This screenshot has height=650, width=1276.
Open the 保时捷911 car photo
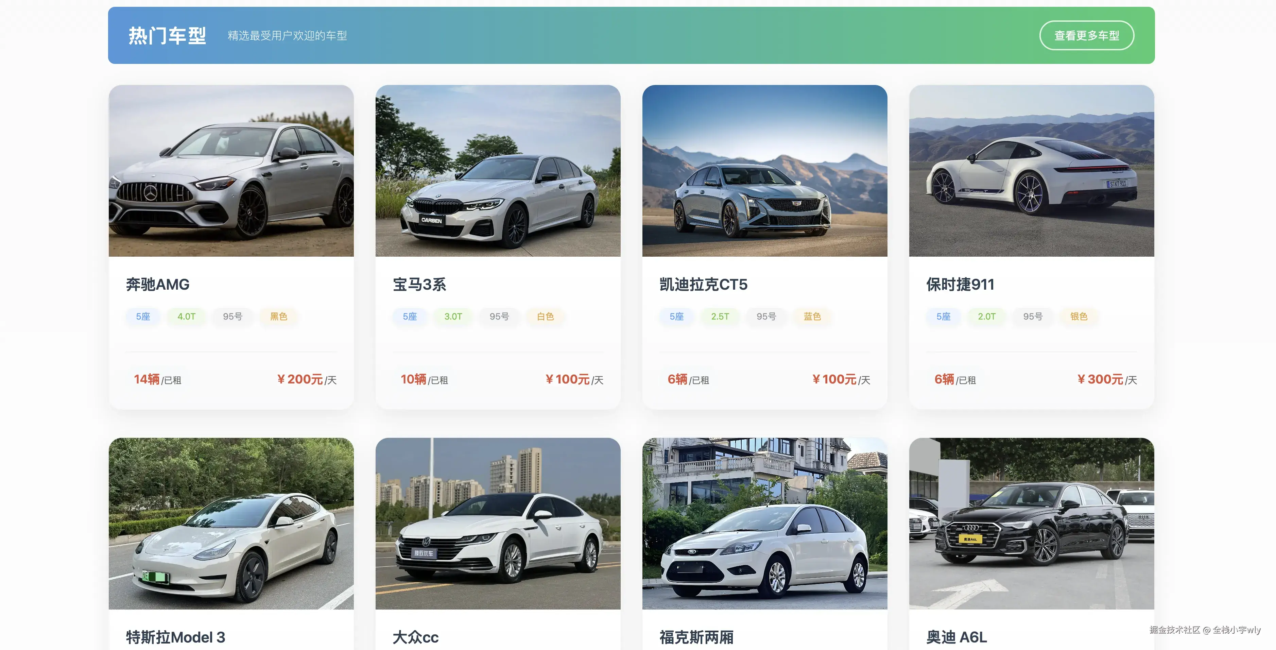1032,170
